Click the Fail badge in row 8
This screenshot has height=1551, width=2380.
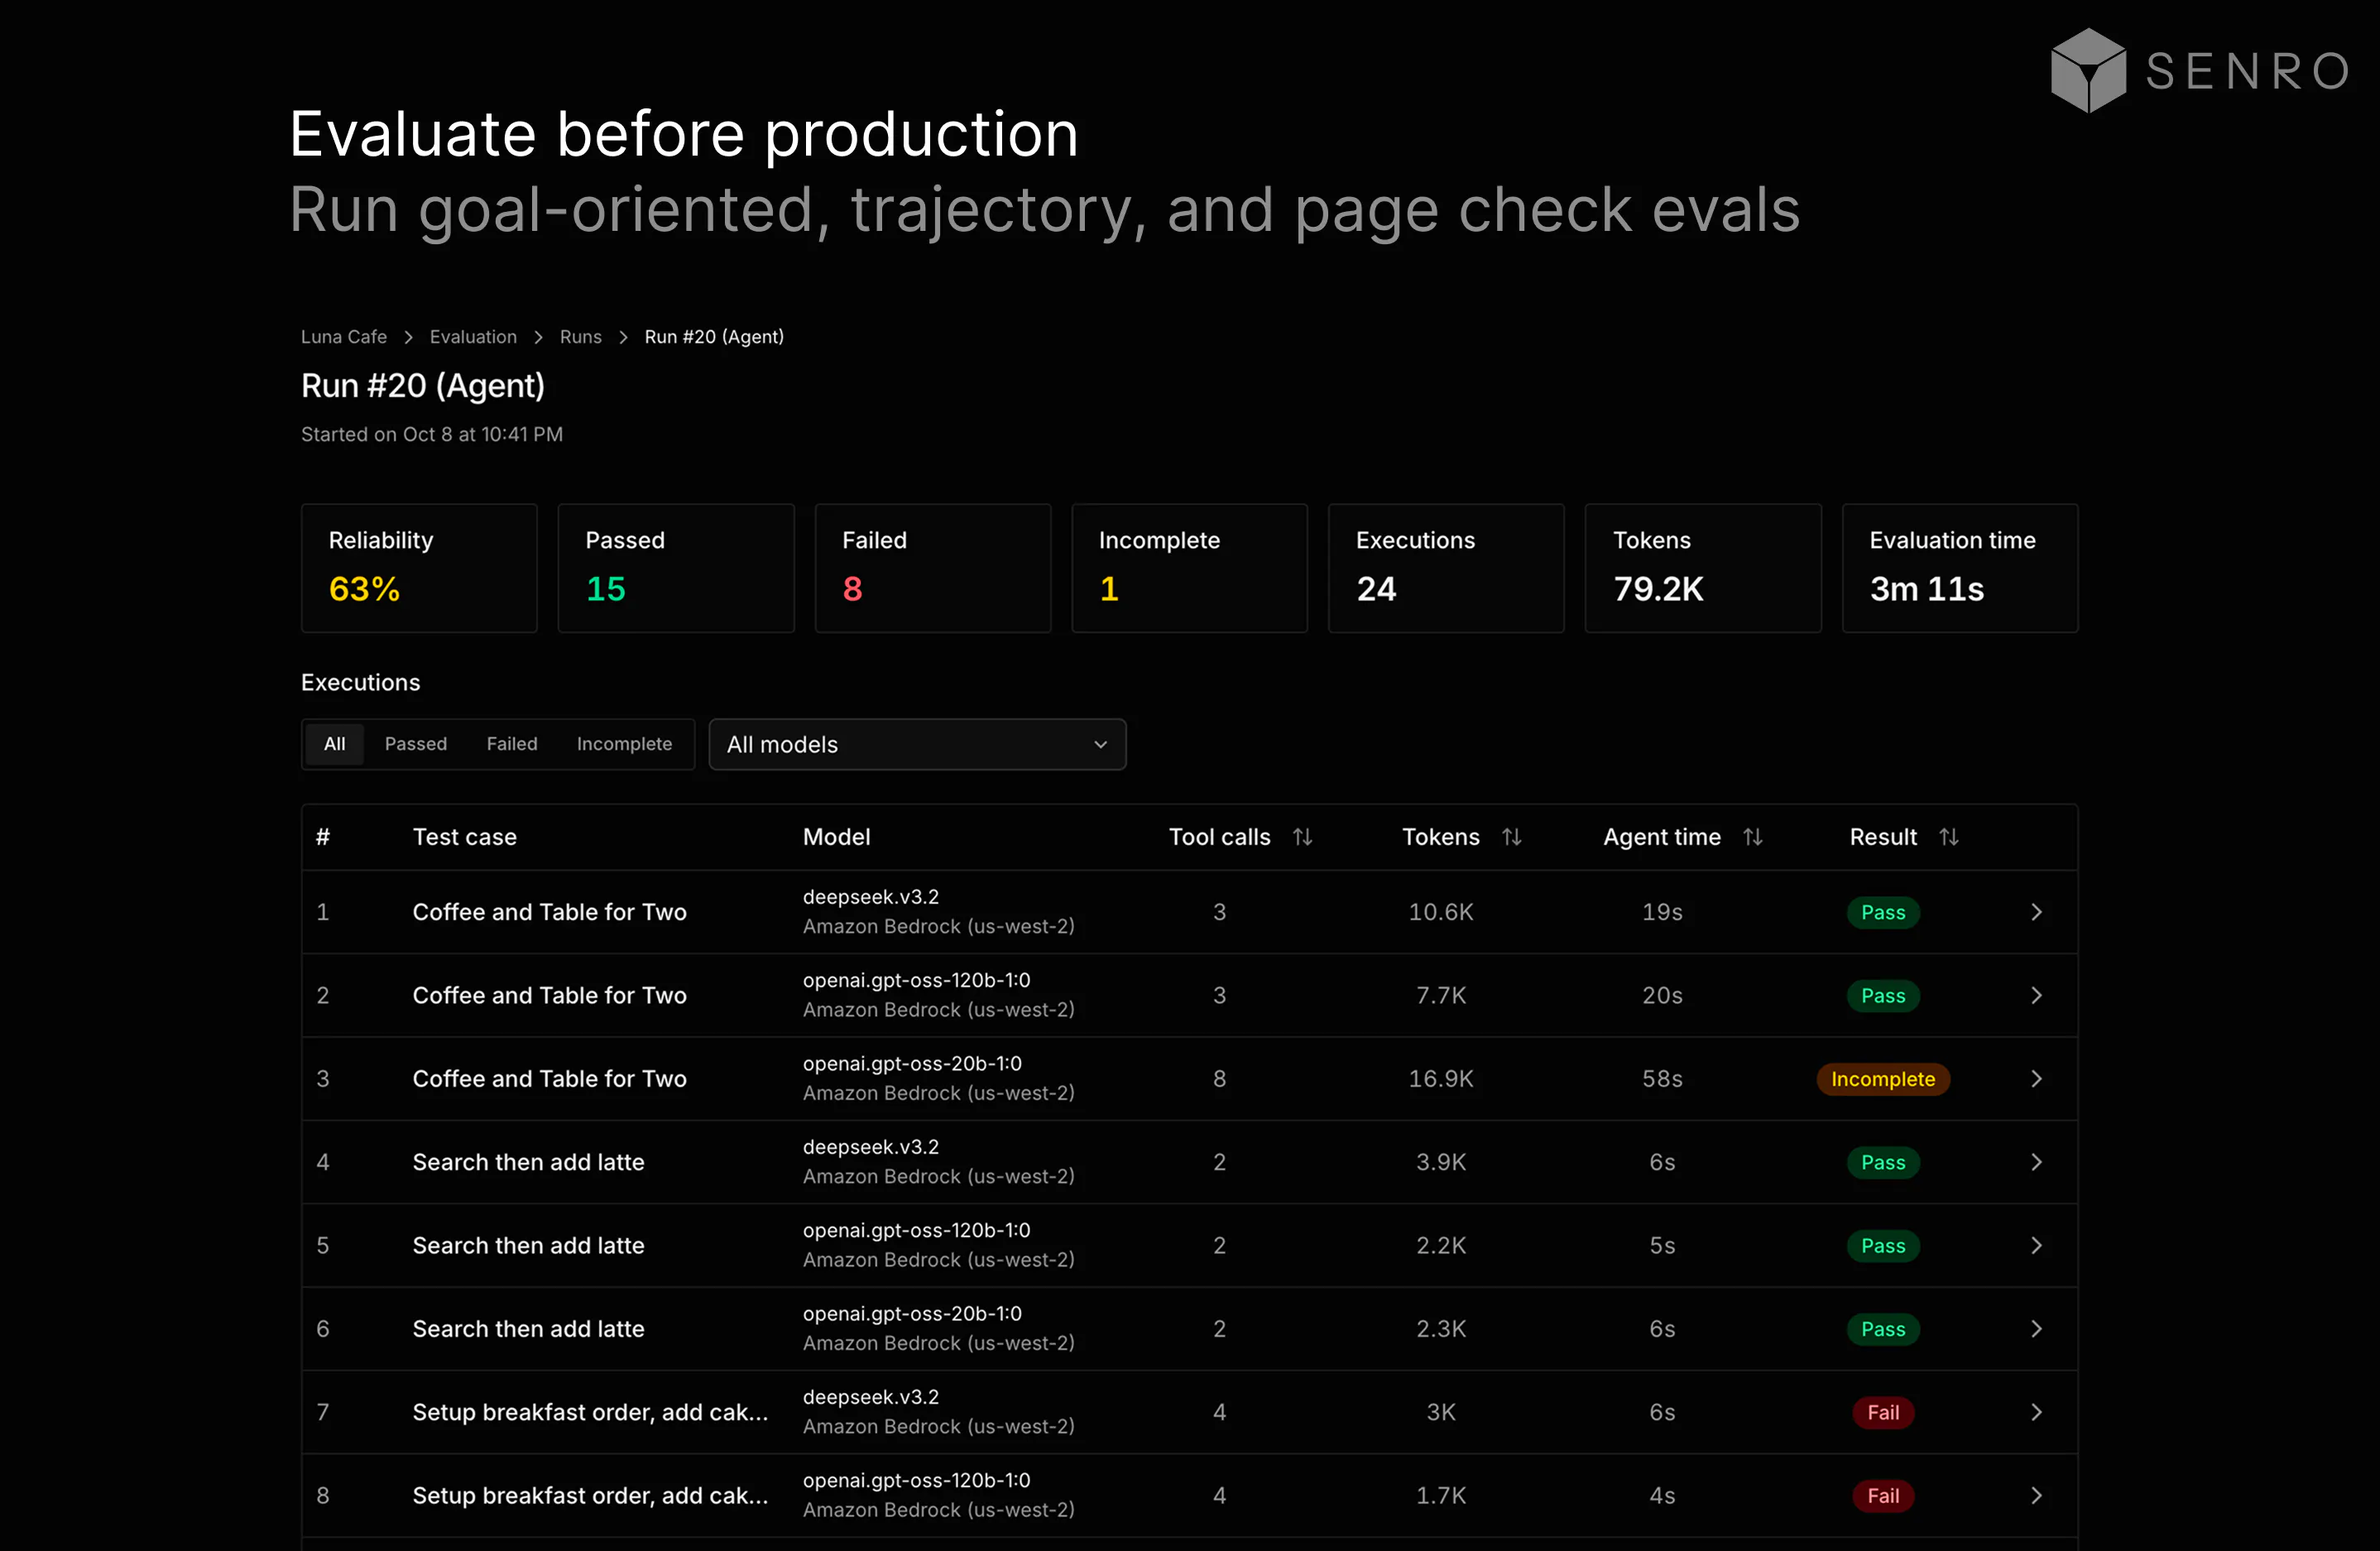point(1883,1495)
